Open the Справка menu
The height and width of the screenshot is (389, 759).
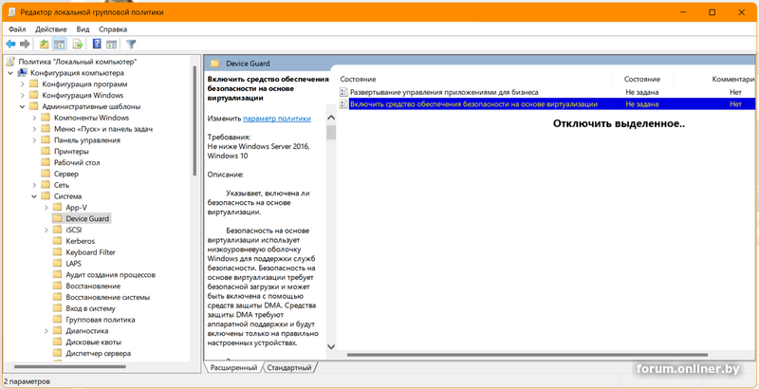tap(113, 29)
